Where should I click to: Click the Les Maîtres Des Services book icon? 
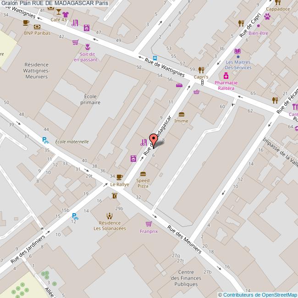[237, 51]
